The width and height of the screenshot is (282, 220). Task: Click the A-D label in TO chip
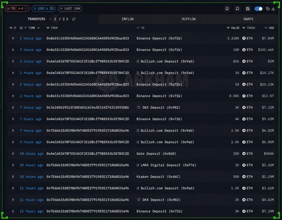click(21, 8)
